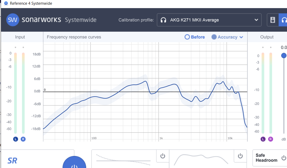This screenshot has height=168, width=287.
Task: Click the Frequency response curves heading
Action: click(x=74, y=37)
